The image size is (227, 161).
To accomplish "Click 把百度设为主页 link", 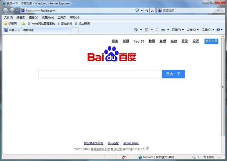I will coord(93,143).
